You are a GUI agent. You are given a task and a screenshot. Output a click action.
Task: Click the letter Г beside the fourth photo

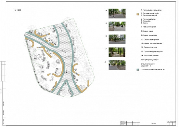pos(106,49)
